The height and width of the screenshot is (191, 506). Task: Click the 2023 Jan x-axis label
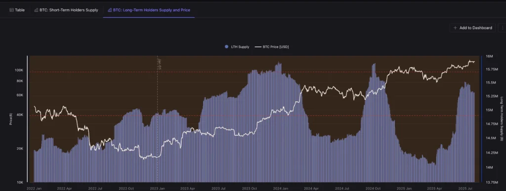[157, 189]
